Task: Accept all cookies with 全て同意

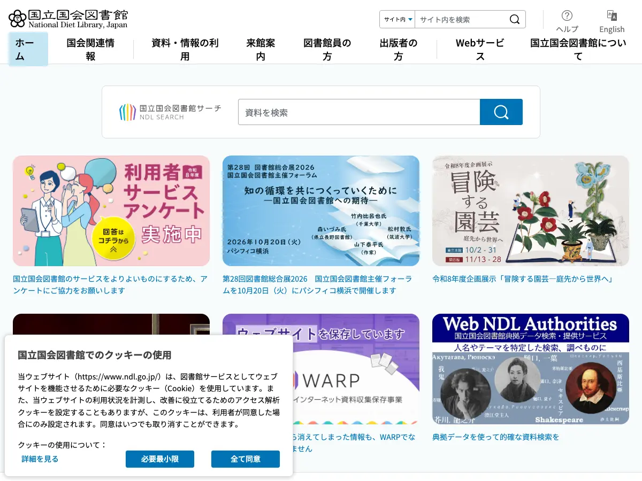Action: (x=246, y=459)
